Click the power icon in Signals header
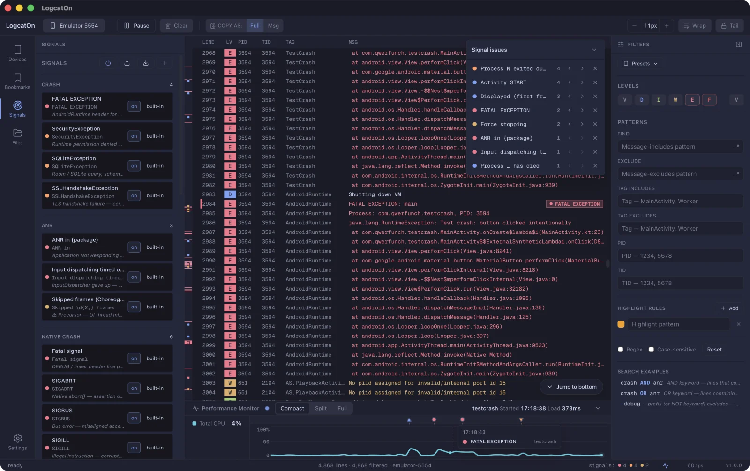750x471 pixels. click(x=108, y=63)
